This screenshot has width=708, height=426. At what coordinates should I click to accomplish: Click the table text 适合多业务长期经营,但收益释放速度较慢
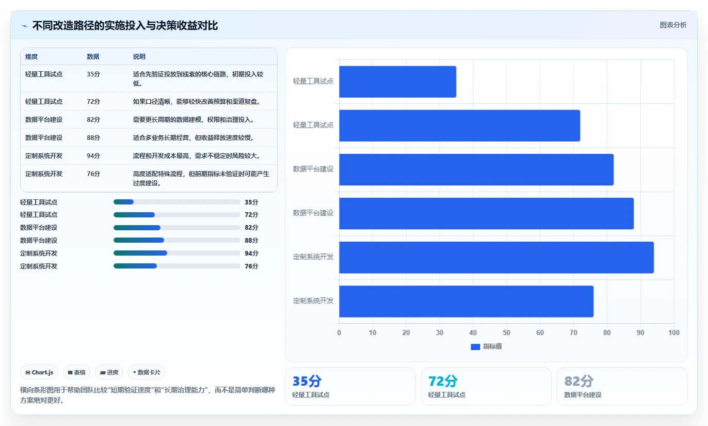[x=193, y=138]
